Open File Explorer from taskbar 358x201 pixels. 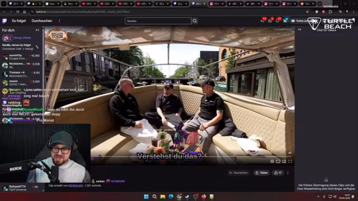pyautogui.click(x=163, y=197)
